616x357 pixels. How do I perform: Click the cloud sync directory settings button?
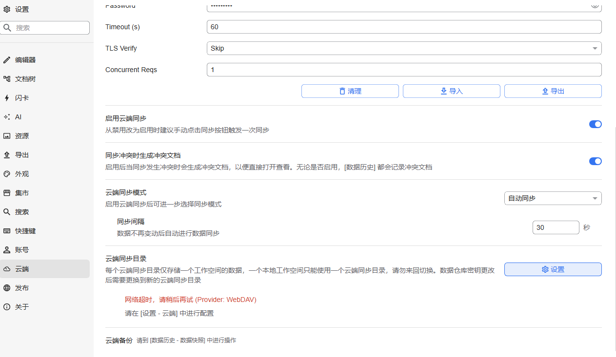(553, 269)
